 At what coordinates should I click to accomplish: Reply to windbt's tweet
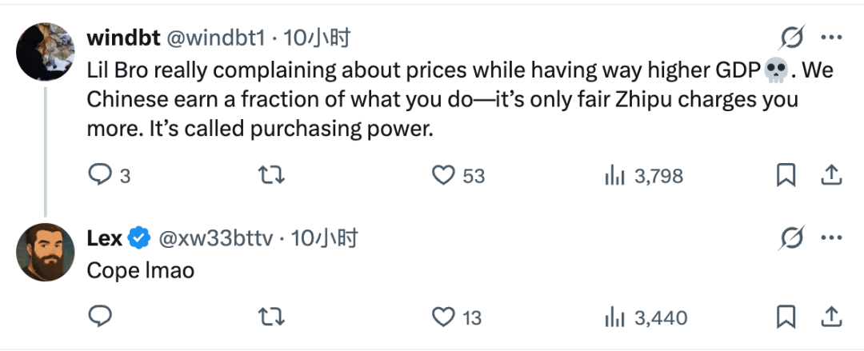tap(99, 175)
